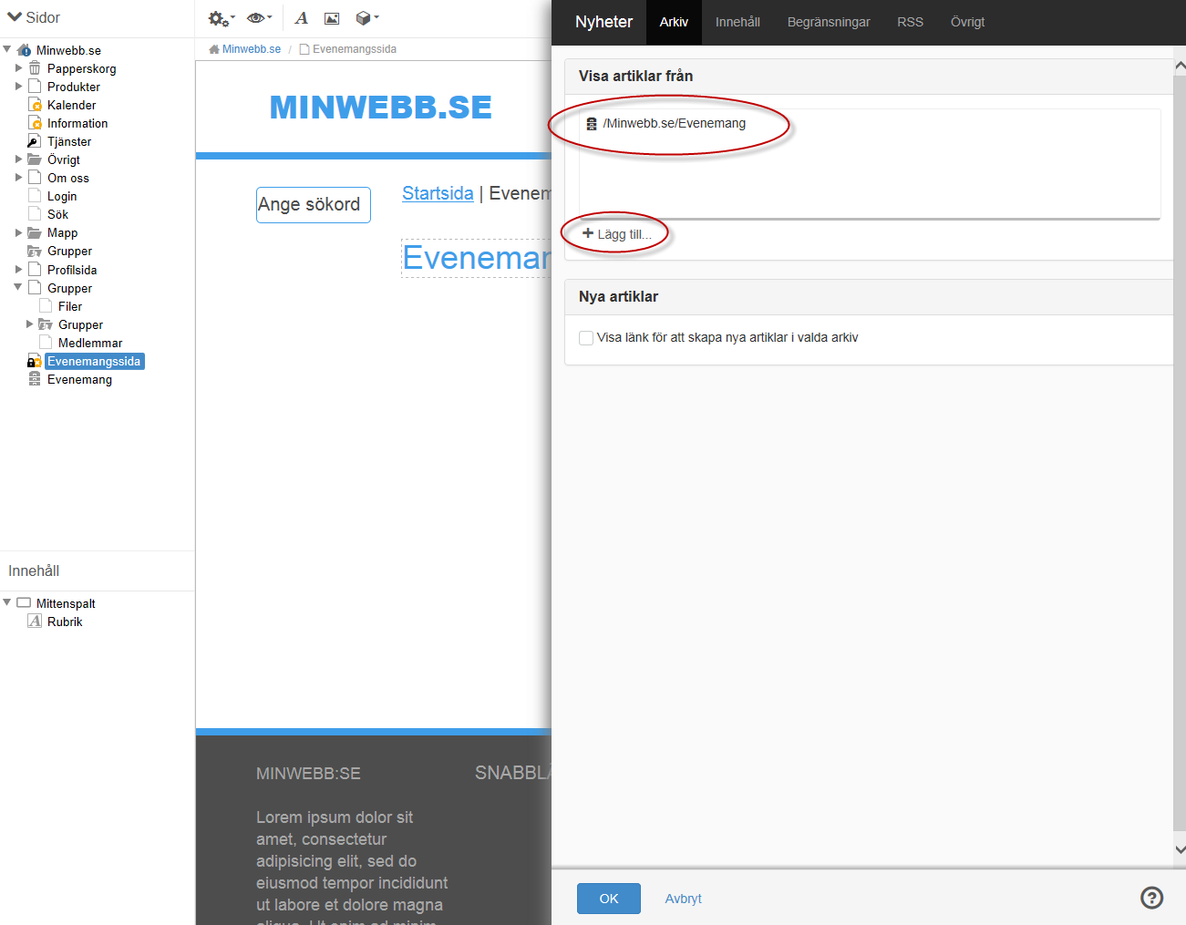The height and width of the screenshot is (925, 1186).
Task: Click the archive icon beside /Minwebb.se/Evenemang
Action: point(592,124)
